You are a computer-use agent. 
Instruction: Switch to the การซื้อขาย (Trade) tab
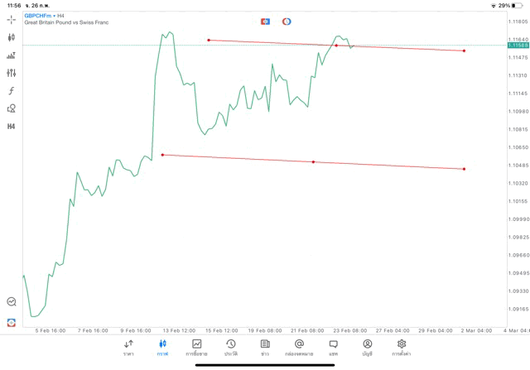(197, 348)
